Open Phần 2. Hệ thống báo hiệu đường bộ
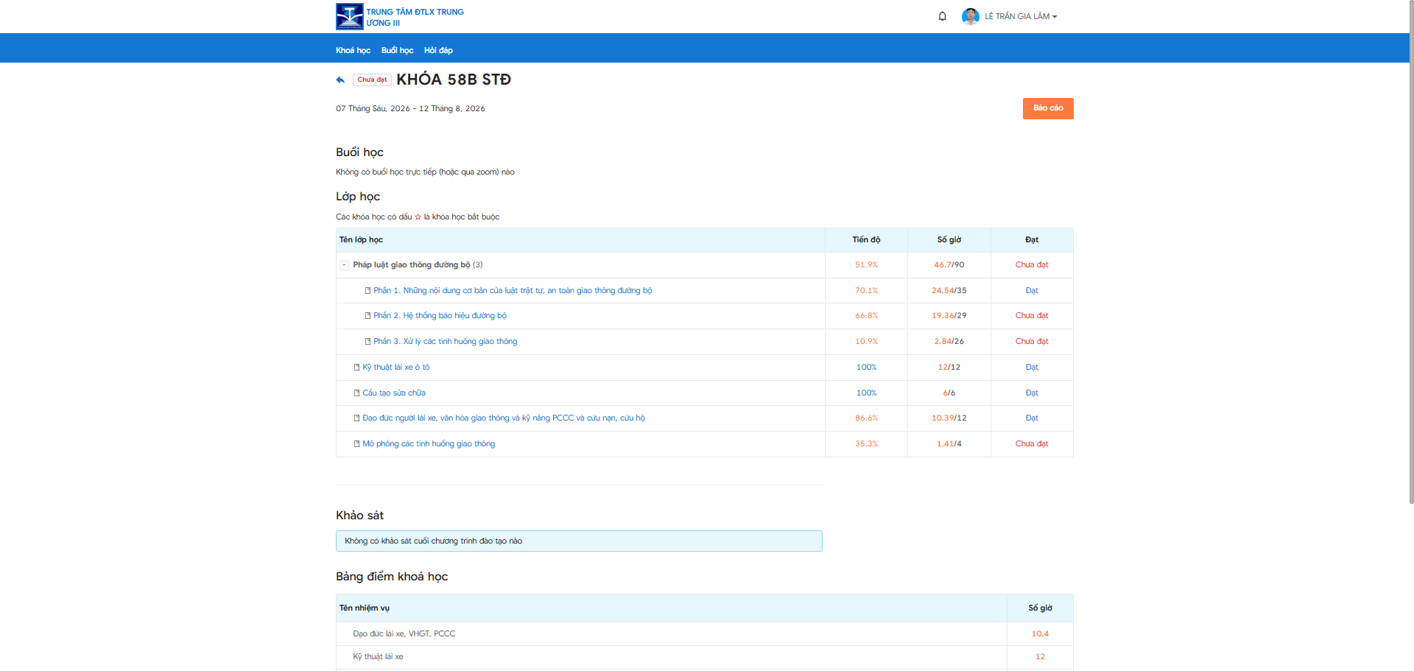The height and width of the screenshot is (671, 1414). click(x=440, y=316)
